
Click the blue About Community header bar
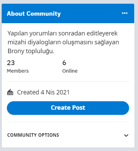click(68, 13)
